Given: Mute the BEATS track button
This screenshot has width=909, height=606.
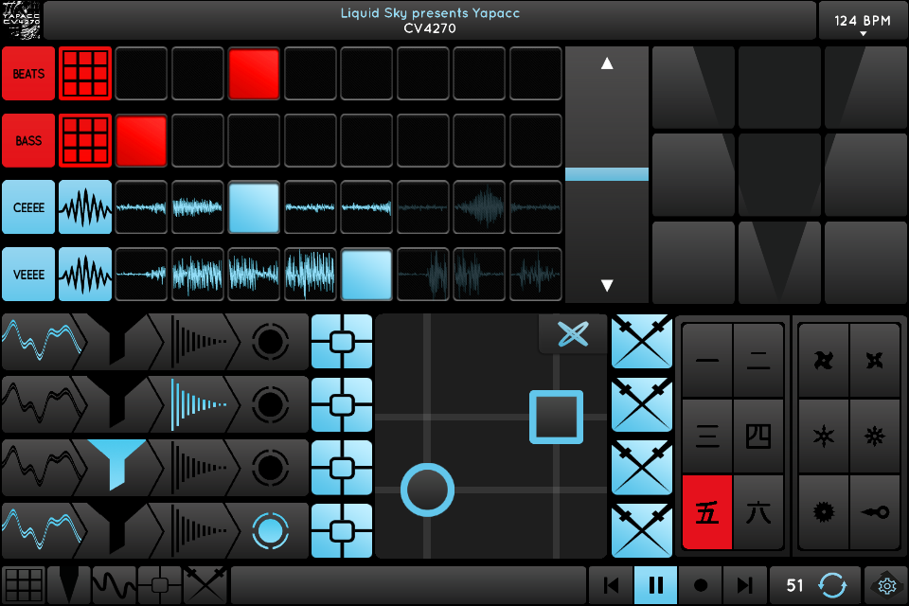Looking at the screenshot, I should (x=28, y=74).
